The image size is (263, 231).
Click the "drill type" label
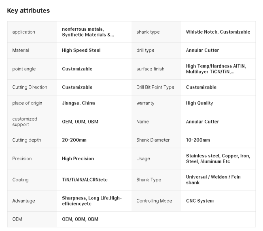(x=145, y=51)
